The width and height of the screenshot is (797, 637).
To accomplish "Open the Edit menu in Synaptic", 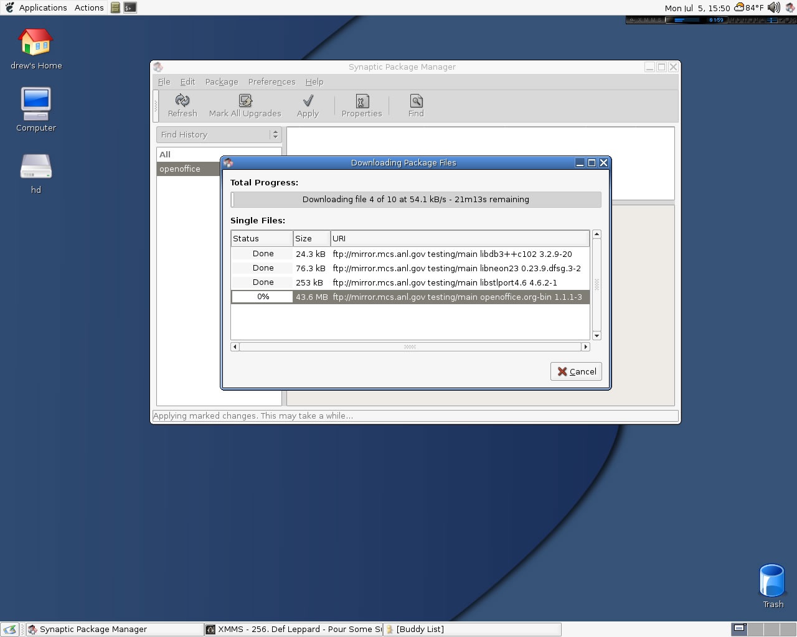I will [x=187, y=81].
